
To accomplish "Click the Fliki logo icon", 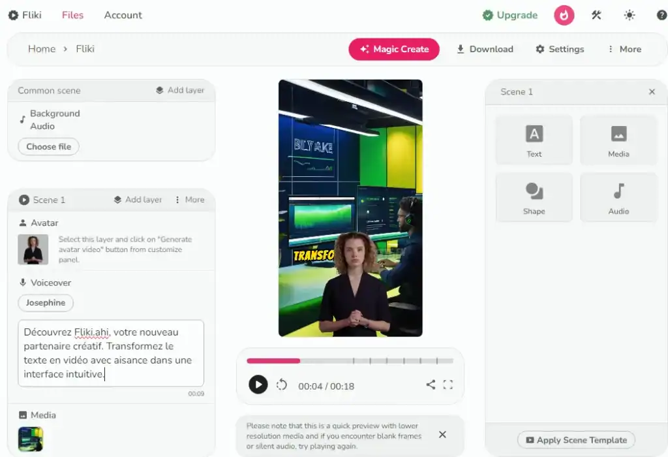I will click(13, 16).
